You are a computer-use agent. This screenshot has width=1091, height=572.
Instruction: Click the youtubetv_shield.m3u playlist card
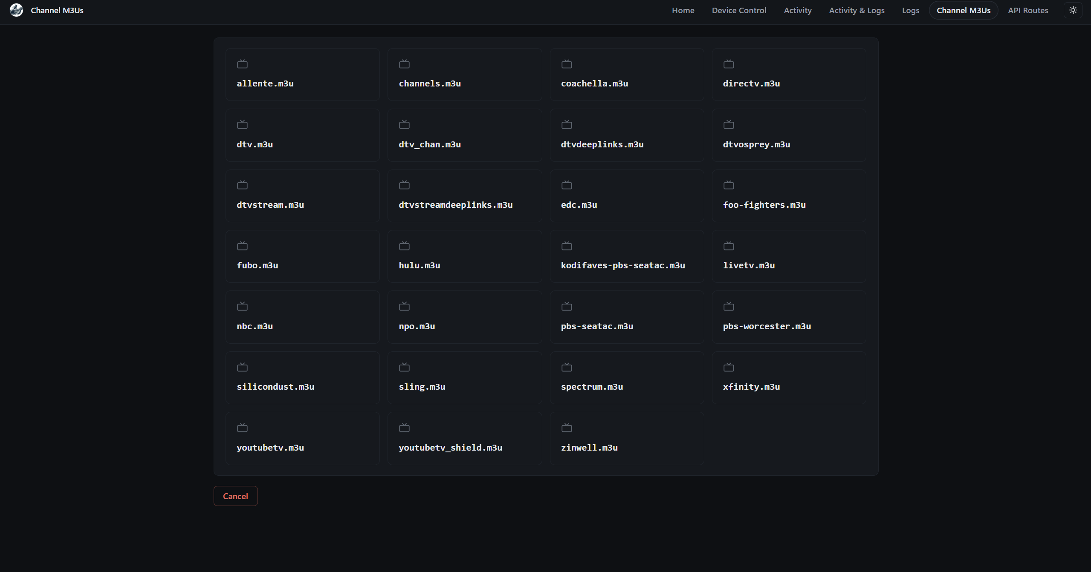coord(465,438)
